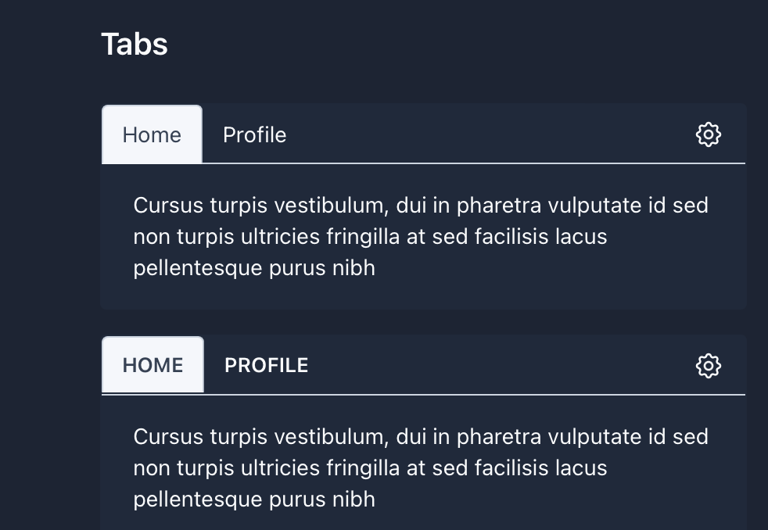Select the Home tab in first tab group

tap(152, 134)
